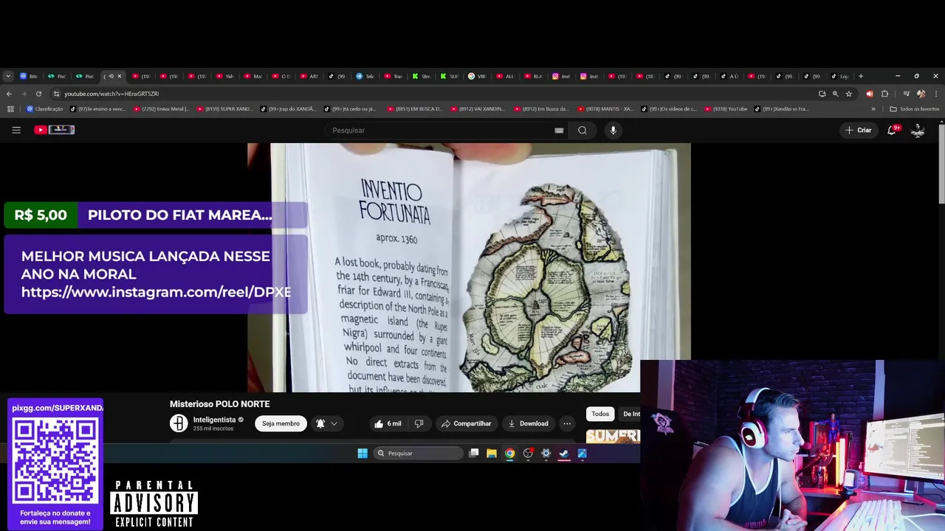The width and height of the screenshot is (945, 531).
Task: Switch to the VIR Google tab
Action: coord(477,76)
